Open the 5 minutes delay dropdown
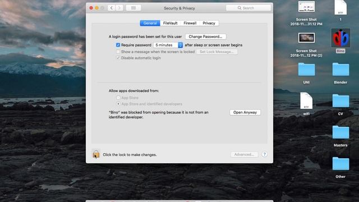 (168, 45)
